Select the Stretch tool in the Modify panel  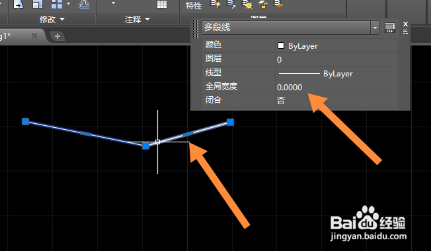click(19, 4)
